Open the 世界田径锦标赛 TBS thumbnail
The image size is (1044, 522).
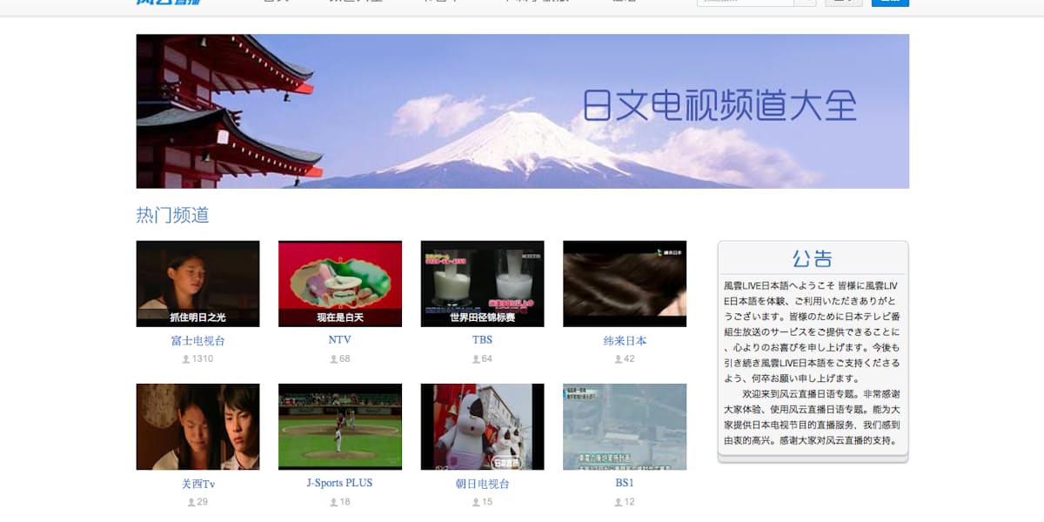tap(482, 284)
